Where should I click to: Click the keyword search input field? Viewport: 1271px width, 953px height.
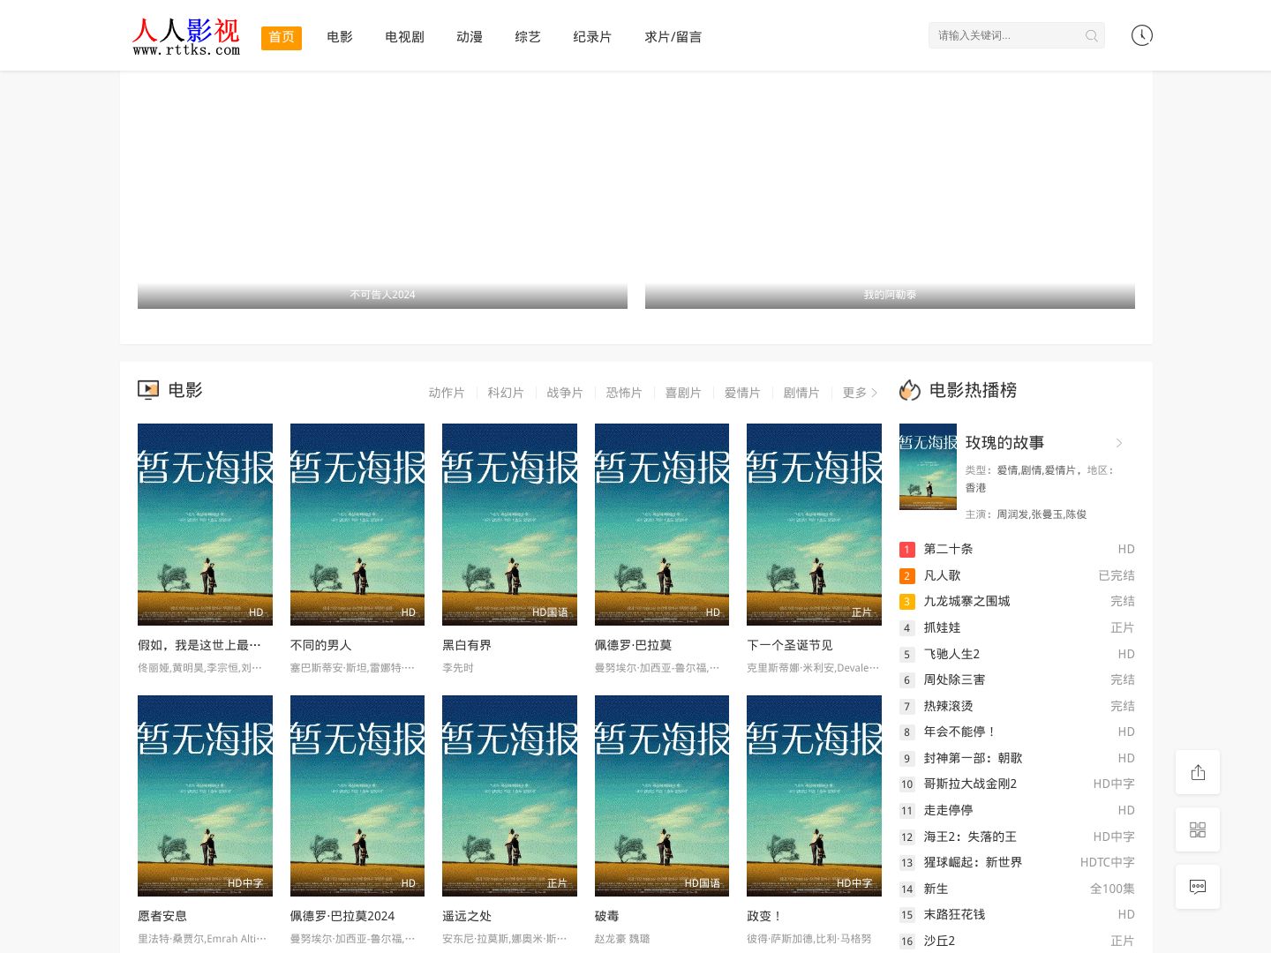1006,36
